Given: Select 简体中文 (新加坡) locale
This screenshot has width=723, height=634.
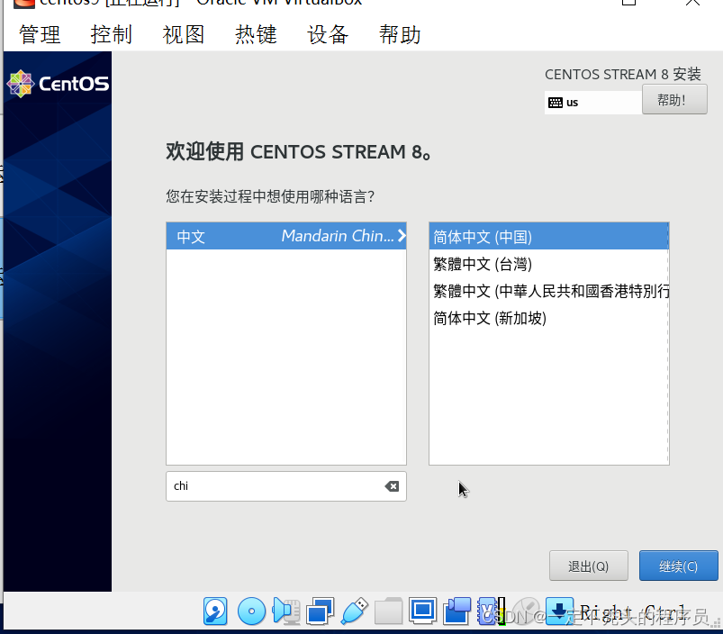Looking at the screenshot, I should pyautogui.click(x=548, y=318).
